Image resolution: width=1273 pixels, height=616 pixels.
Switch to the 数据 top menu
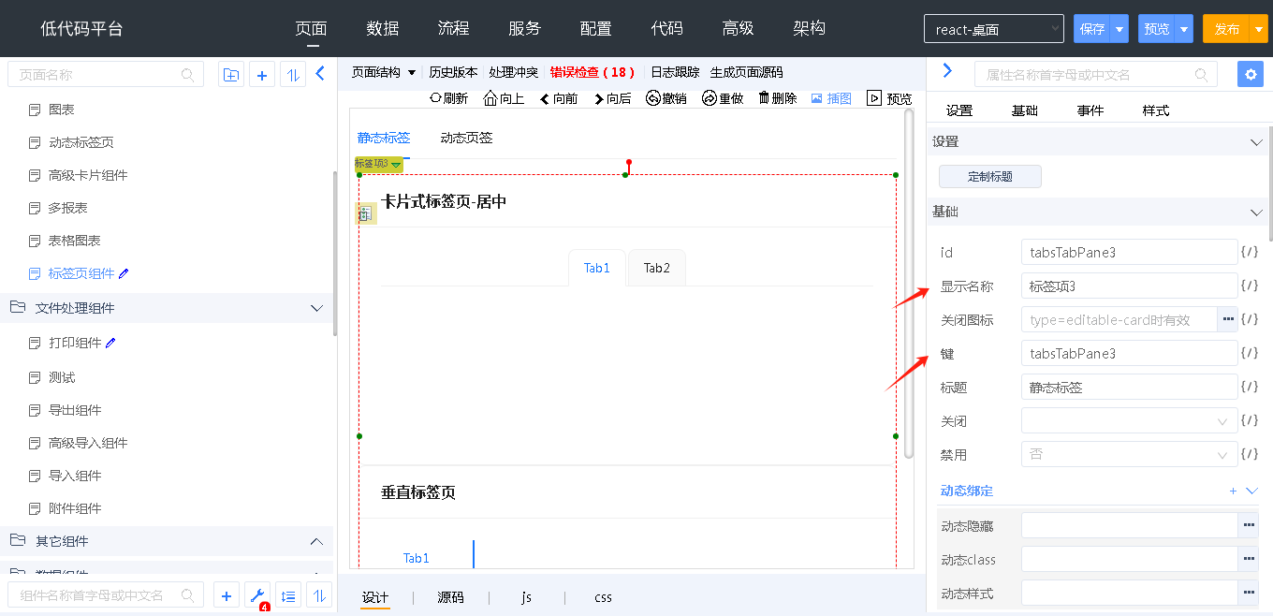(x=383, y=28)
